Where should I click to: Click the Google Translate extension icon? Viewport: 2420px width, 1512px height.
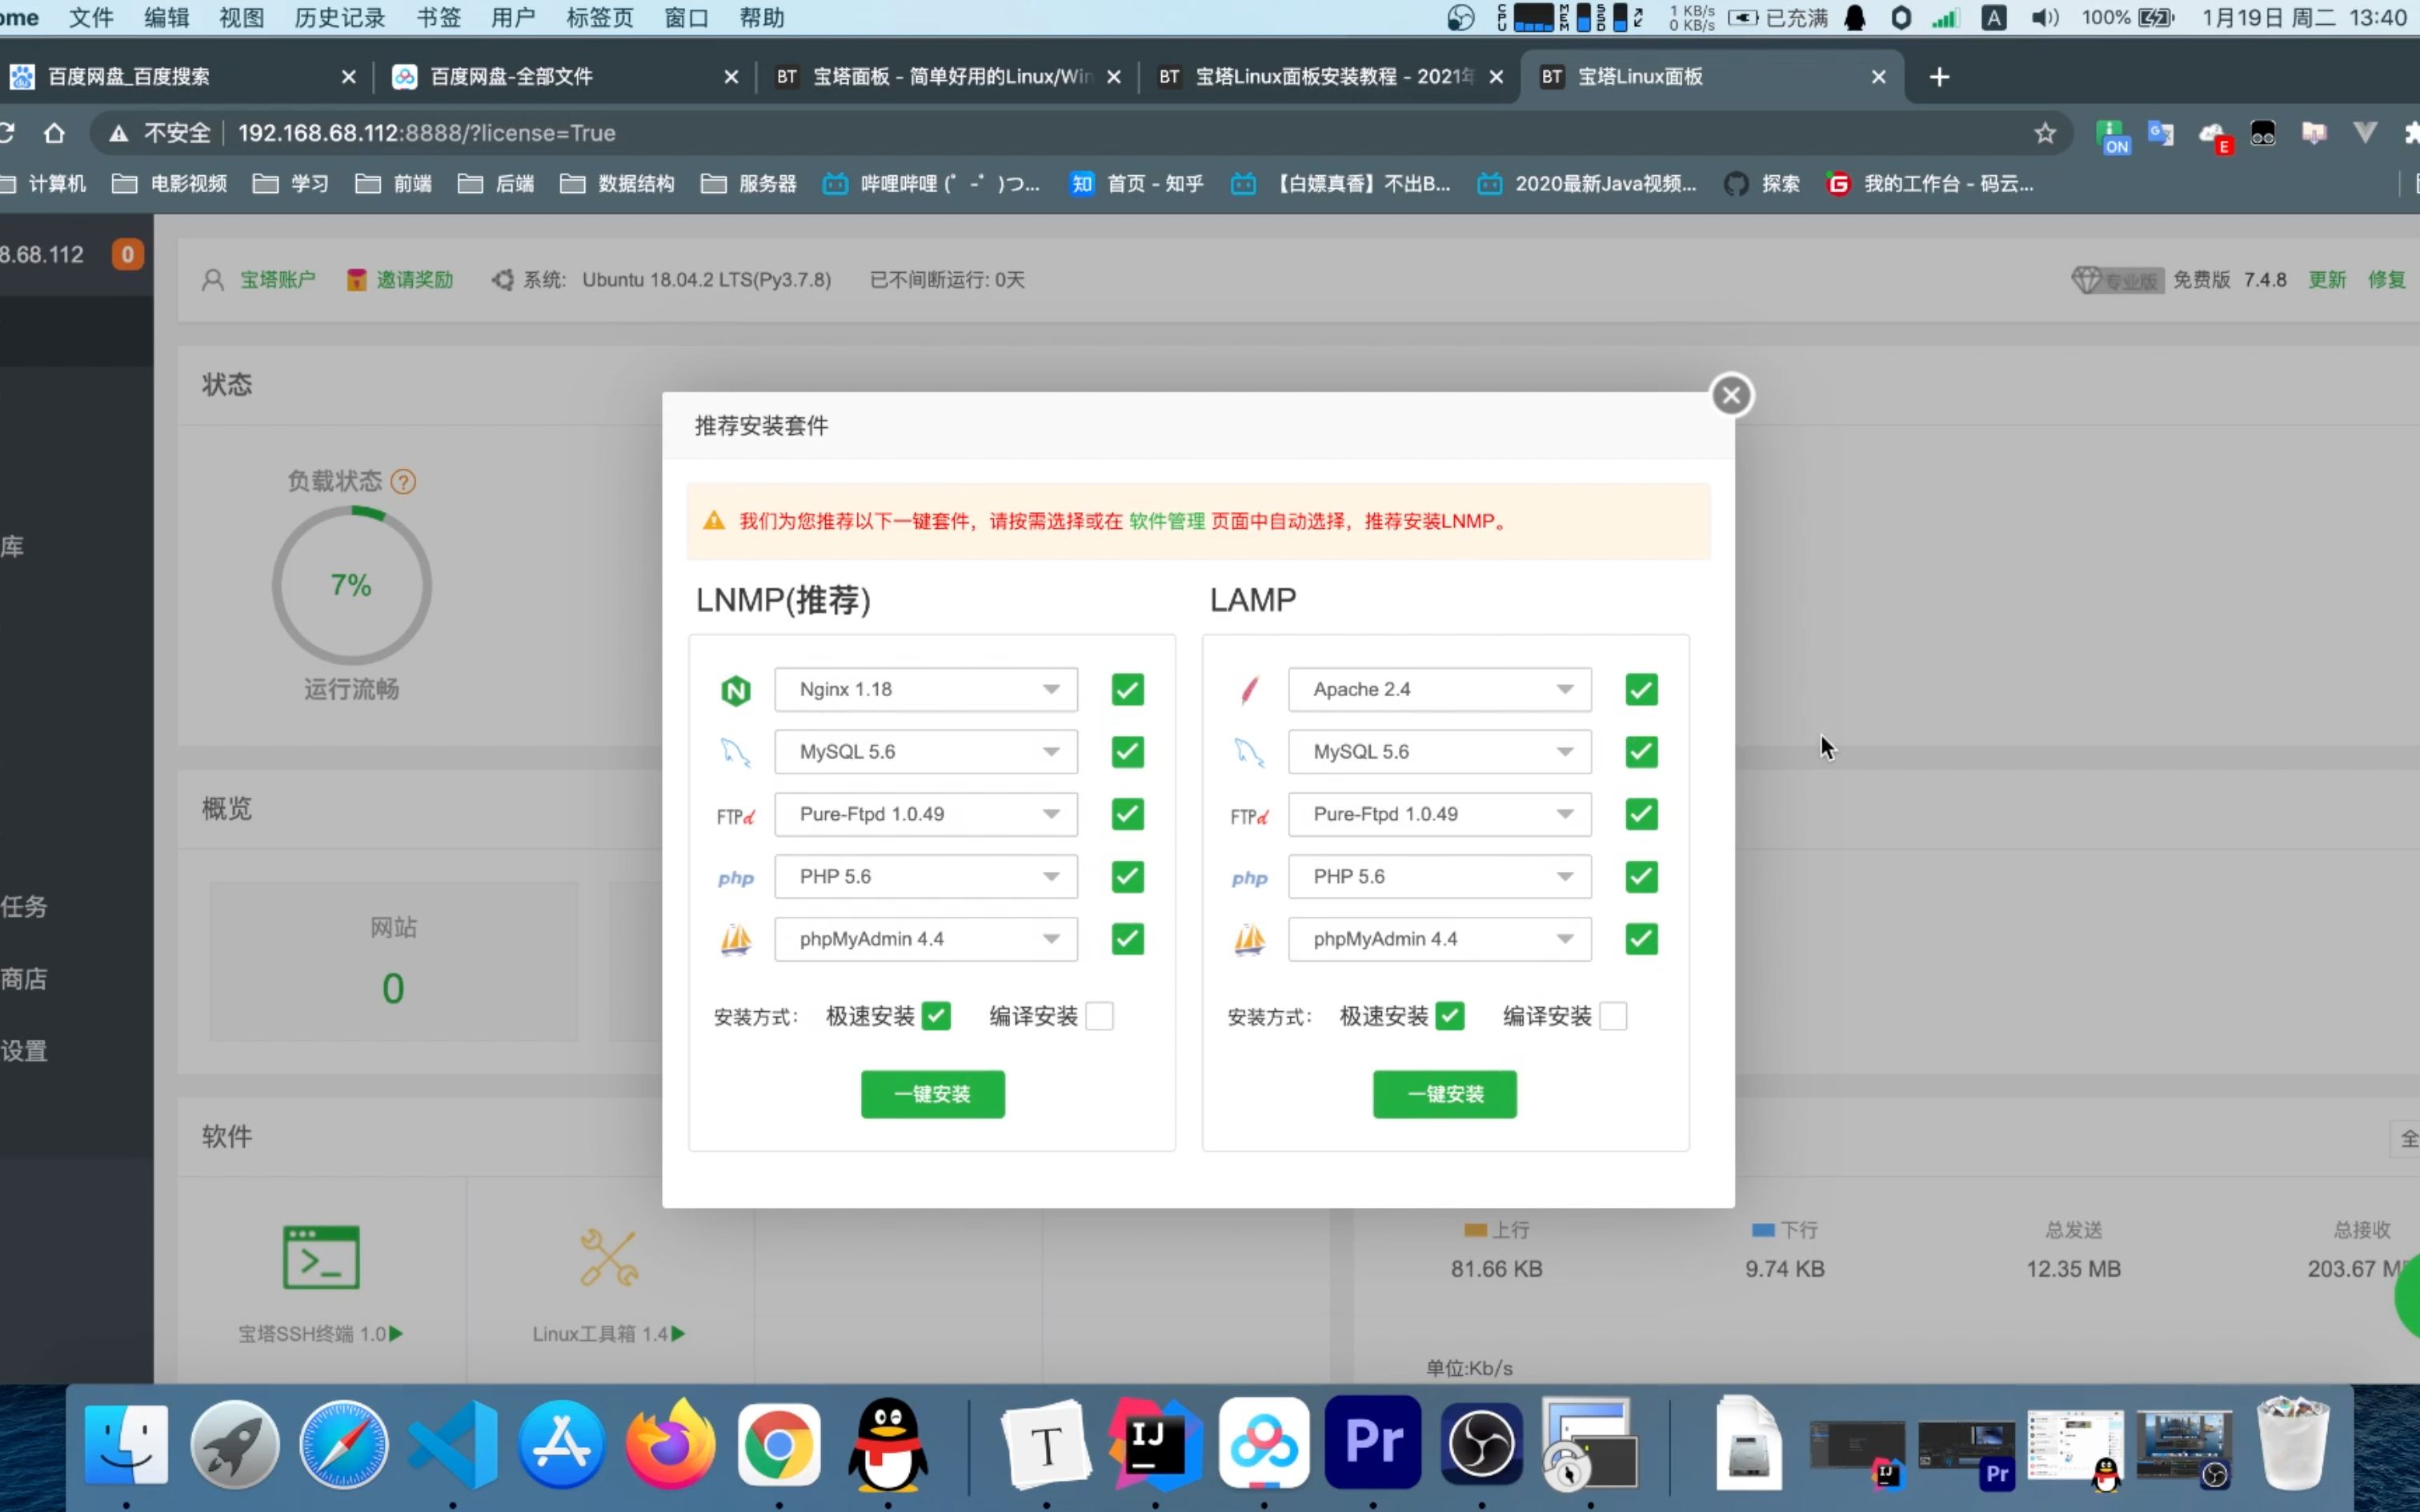(x=2160, y=133)
